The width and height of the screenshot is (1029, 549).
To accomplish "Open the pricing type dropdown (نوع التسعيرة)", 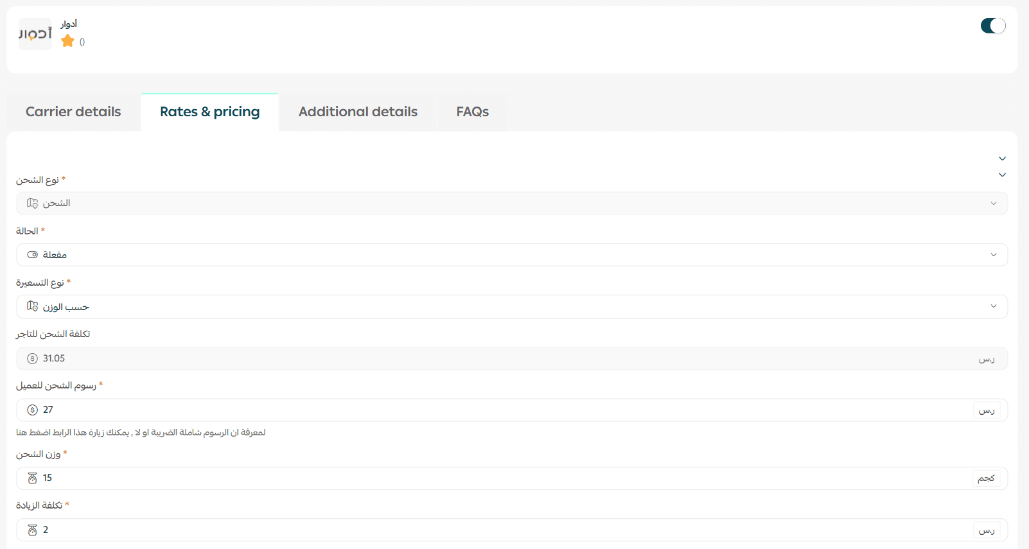I will [511, 306].
